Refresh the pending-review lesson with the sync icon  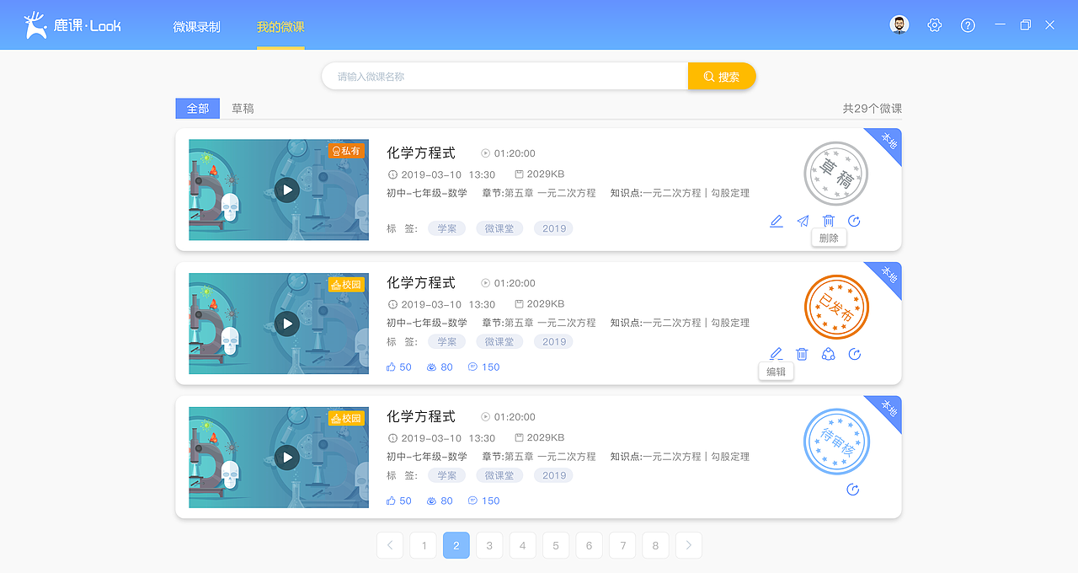[852, 489]
